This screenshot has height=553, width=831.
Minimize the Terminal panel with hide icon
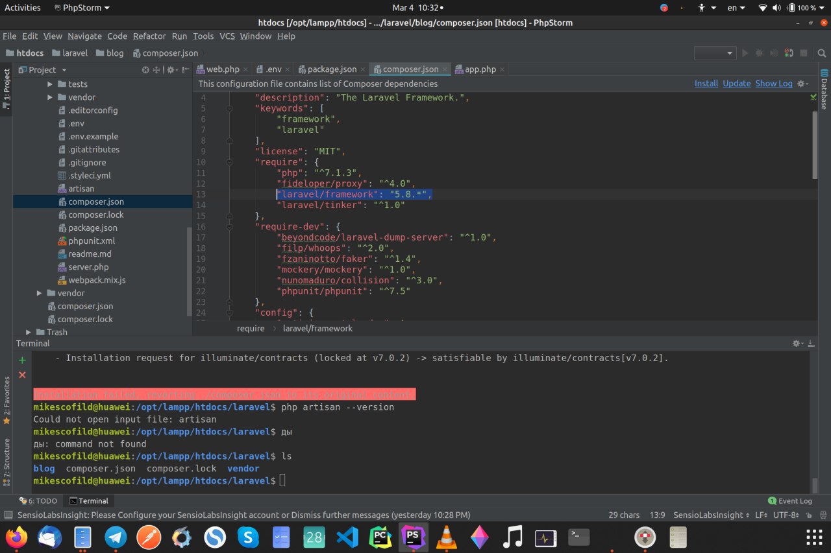tap(811, 344)
